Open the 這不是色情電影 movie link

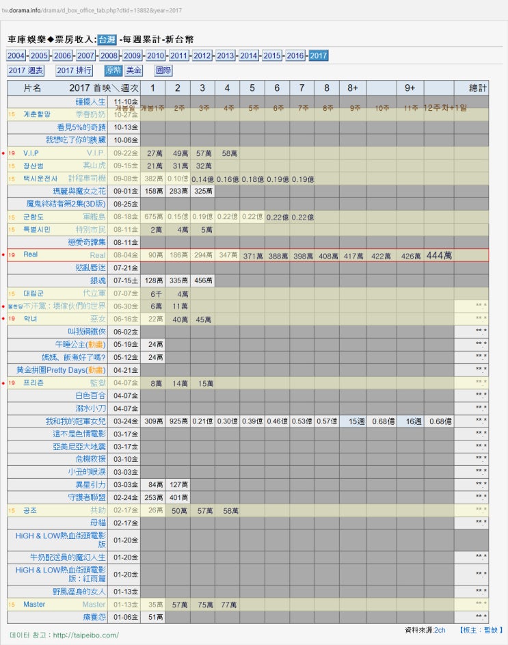tap(79, 434)
